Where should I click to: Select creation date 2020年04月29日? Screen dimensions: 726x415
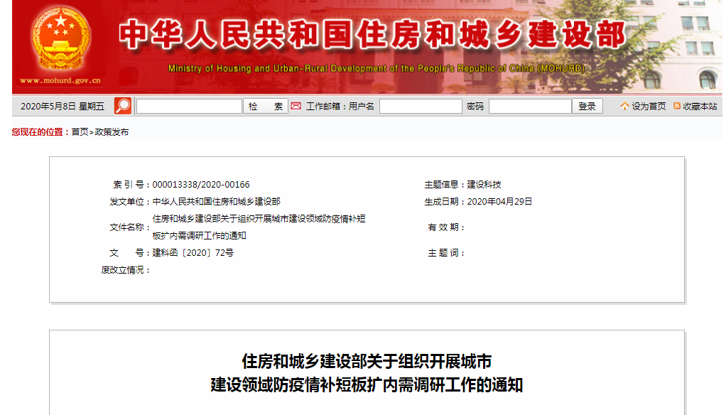point(499,202)
